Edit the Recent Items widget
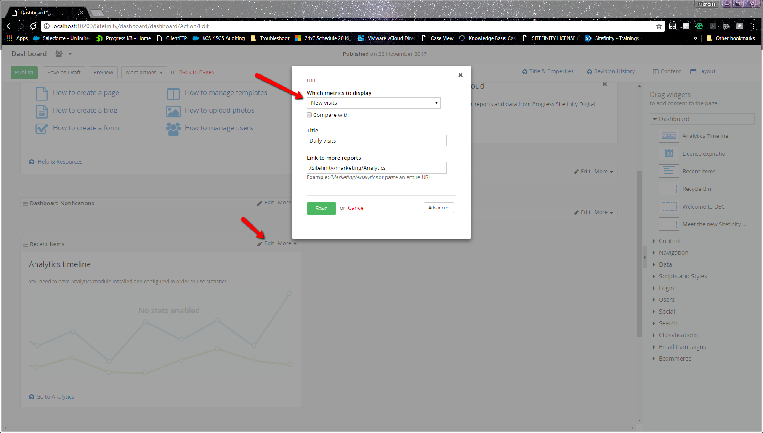This screenshot has height=433, width=763. tap(266, 243)
